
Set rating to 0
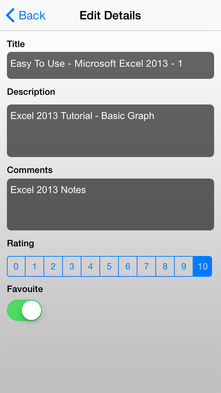[16, 266]
